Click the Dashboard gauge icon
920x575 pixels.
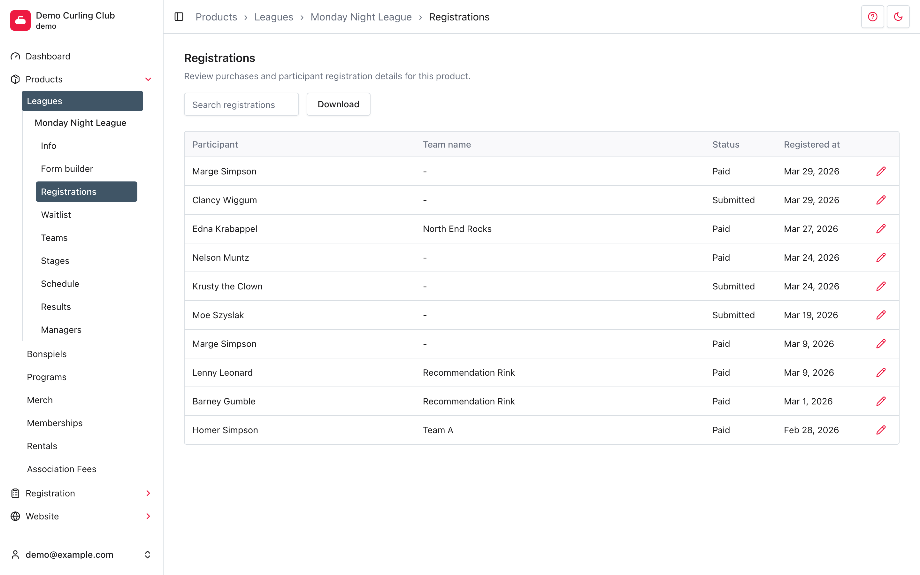(15, 56)
